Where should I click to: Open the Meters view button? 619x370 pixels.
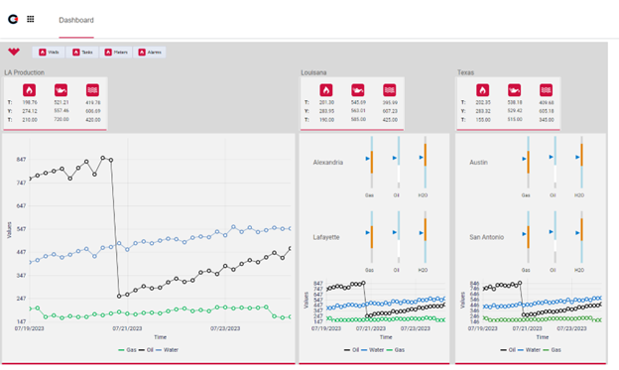[116, 53]
